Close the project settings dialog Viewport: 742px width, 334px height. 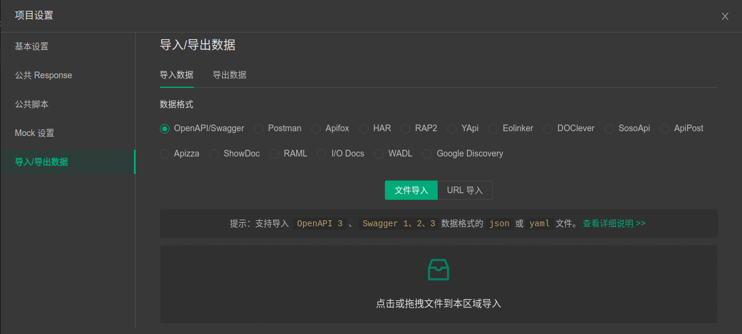(725, 16)
